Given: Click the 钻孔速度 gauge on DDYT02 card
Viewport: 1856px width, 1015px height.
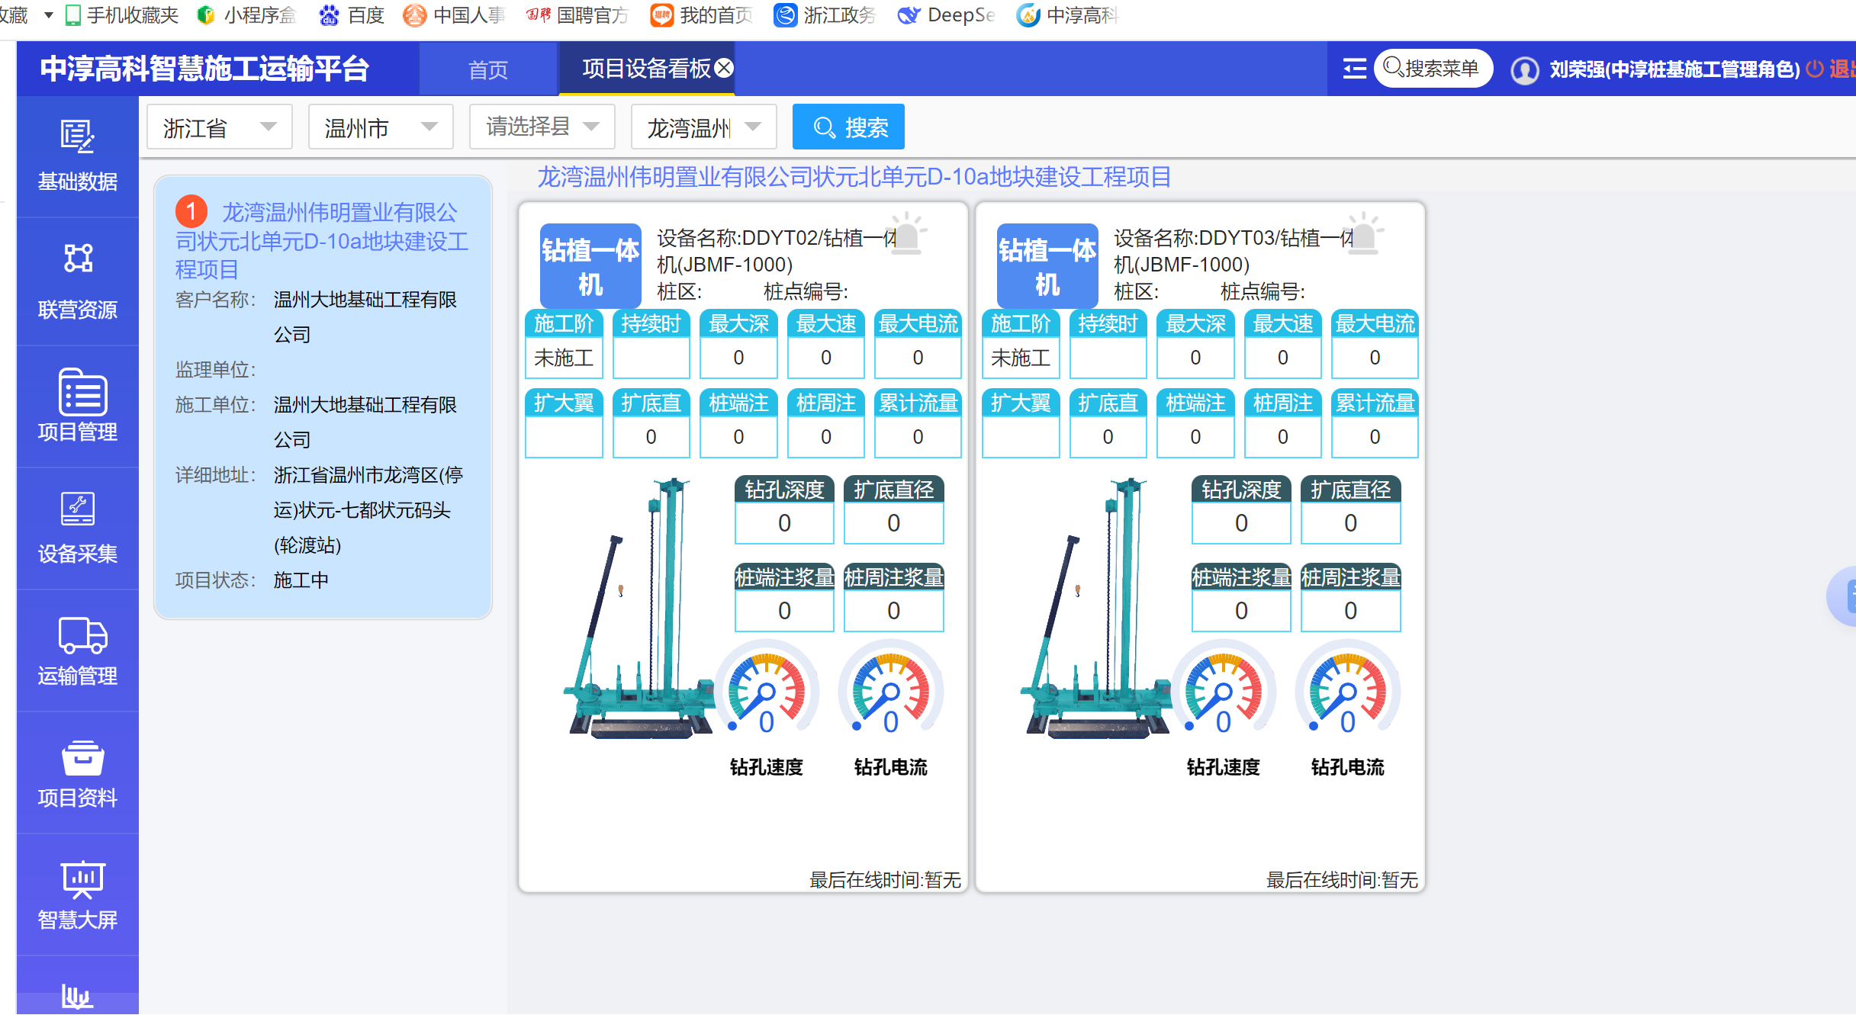Looking at the screenshot, I should (766, 692).
